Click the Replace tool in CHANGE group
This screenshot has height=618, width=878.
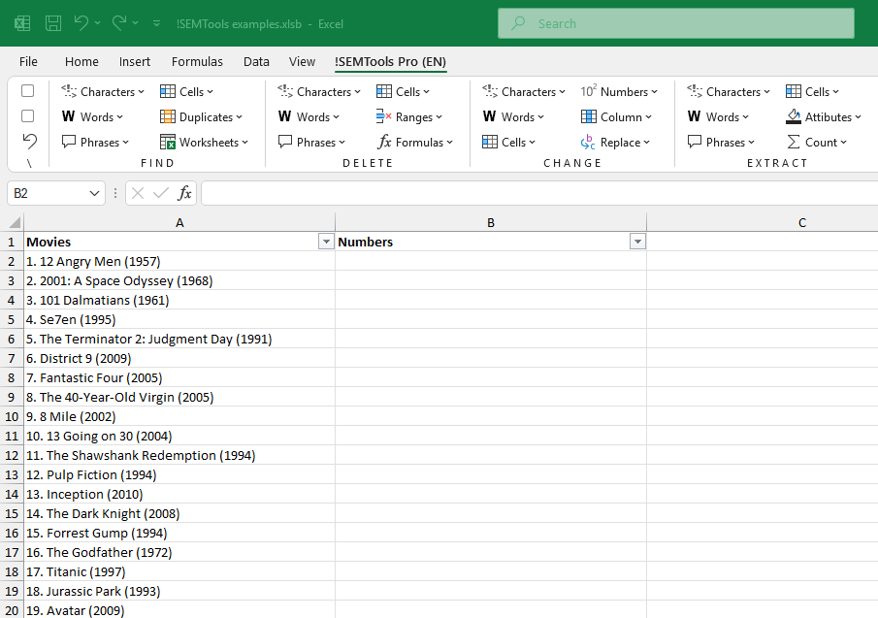tap(616, 142)
